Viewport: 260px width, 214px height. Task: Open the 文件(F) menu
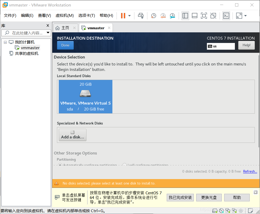tap(10, 16)
